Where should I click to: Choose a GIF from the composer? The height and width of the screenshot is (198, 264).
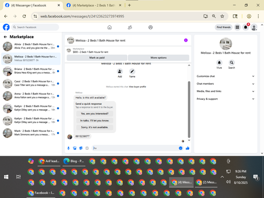pos(87,148)
